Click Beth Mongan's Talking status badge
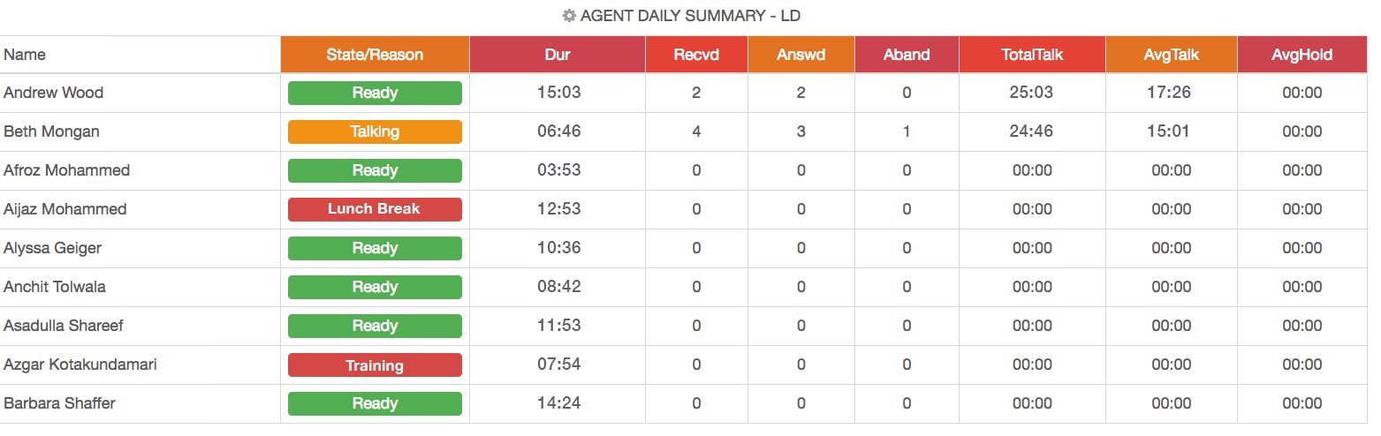This screenshot has height=436, width=1381. point(375,132)
